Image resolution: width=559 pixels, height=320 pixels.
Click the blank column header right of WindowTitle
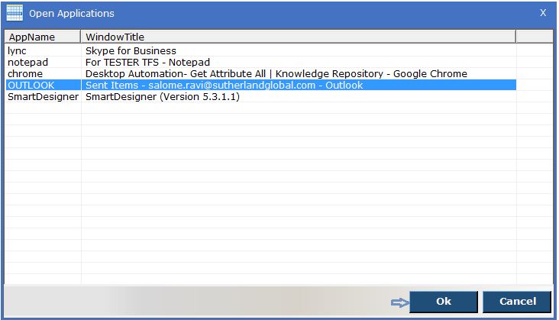535,37
